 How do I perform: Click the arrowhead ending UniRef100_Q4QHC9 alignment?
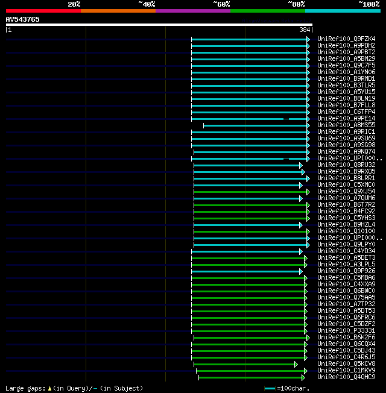pos(303,377)
